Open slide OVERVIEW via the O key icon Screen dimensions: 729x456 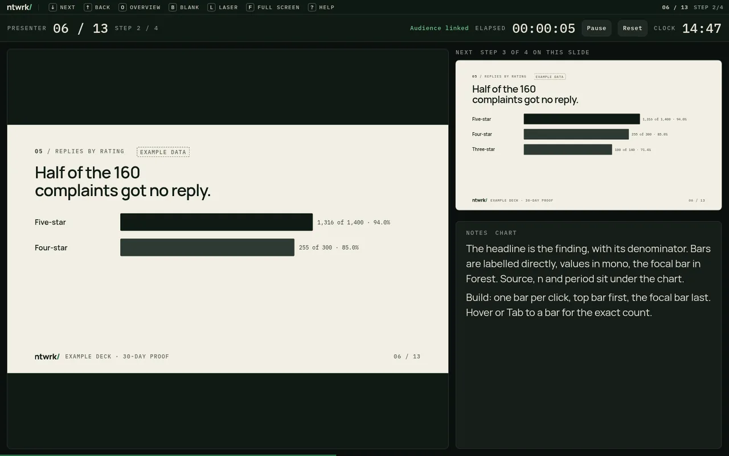click(x=122, y=7)
